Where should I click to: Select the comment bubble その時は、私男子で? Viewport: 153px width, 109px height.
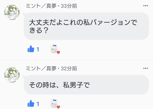86,85
